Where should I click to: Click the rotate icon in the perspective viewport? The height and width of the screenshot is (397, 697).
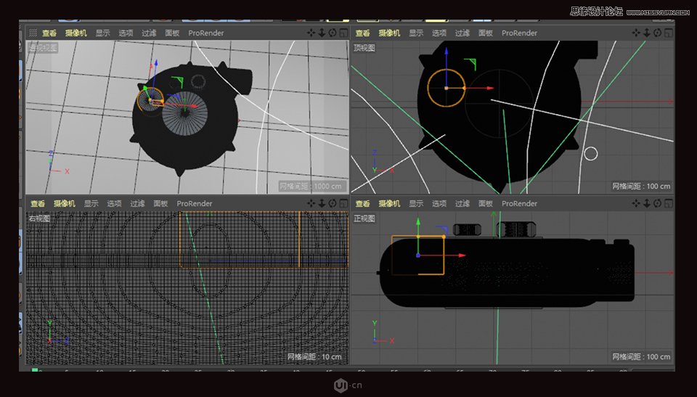pyautogui.click(x=333, y=33)
